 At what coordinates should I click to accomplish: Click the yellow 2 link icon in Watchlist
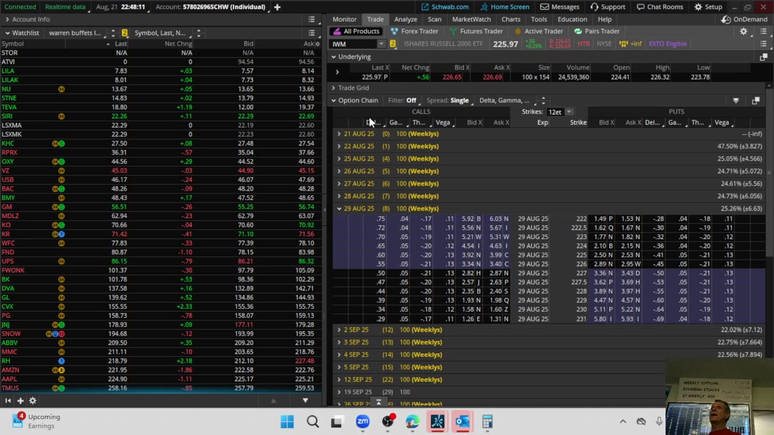[x=125, y=33]
